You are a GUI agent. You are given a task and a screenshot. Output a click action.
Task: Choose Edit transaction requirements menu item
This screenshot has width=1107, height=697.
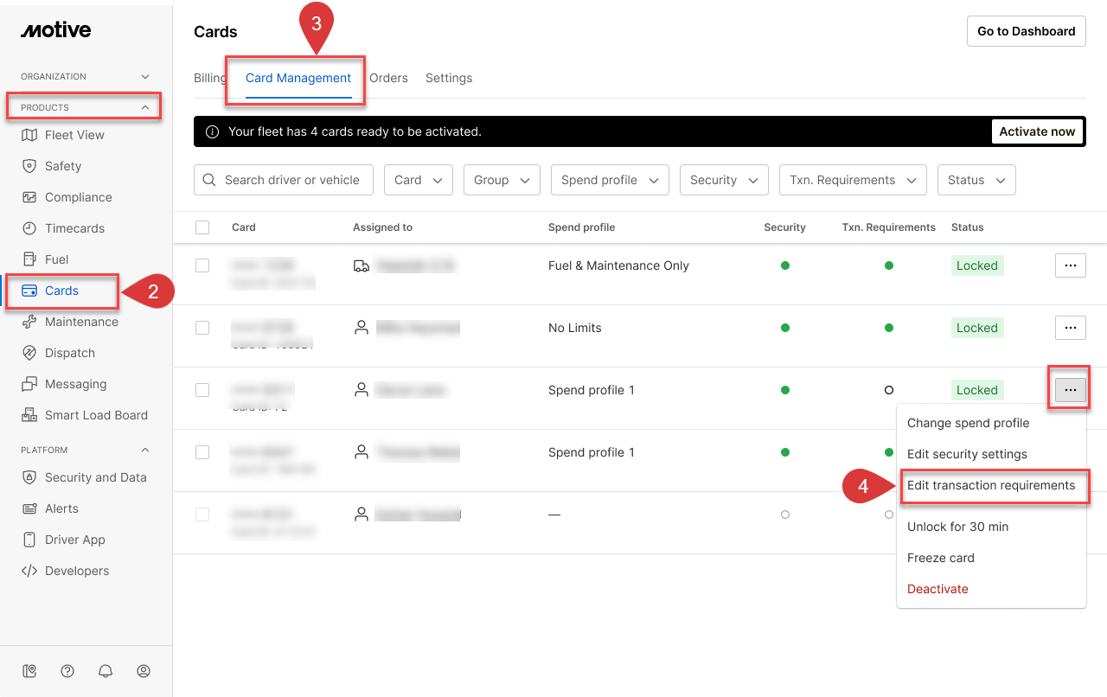pyautogui.click(x=991, y=485)
